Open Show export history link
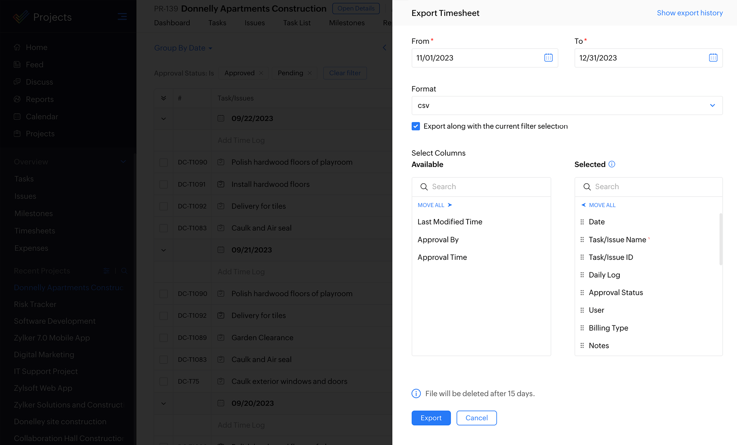 click(689, 13)
